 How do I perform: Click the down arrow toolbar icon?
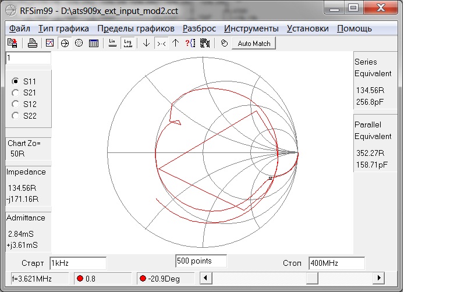(x=146, y=43)
